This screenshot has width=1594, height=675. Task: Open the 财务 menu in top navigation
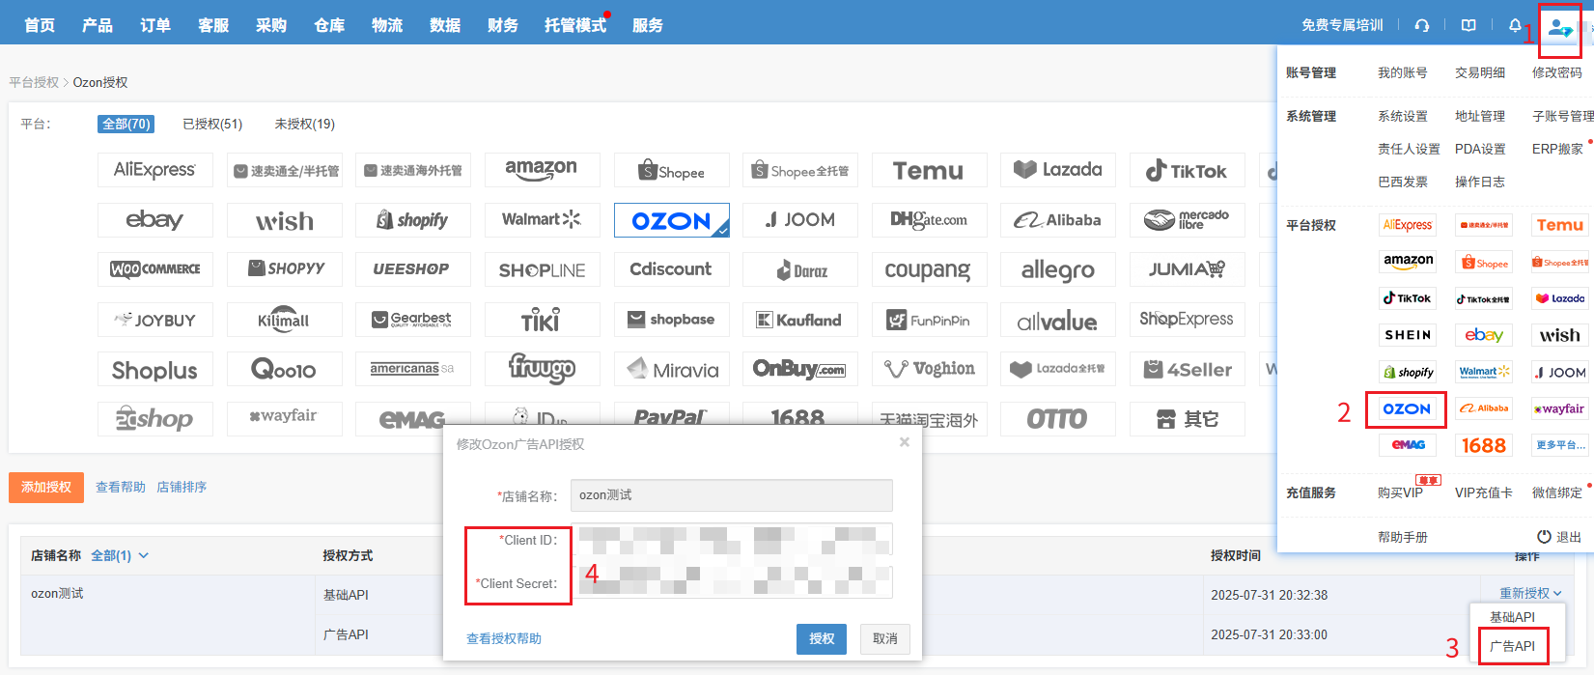[503, 25]
